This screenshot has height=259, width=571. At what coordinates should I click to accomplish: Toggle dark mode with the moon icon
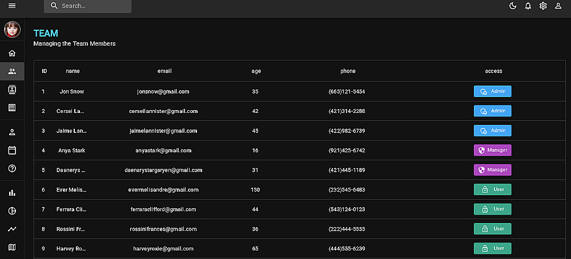(513, 6)
